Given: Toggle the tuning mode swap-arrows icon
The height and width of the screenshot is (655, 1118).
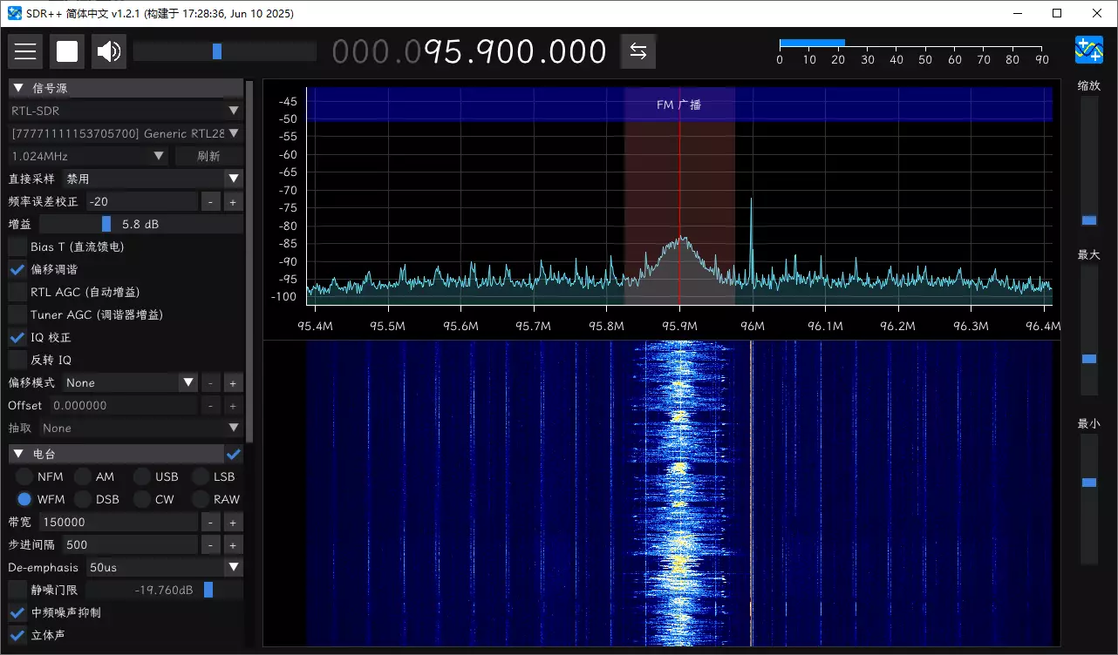Looking at the screenshot, I should tap(637, 51).
